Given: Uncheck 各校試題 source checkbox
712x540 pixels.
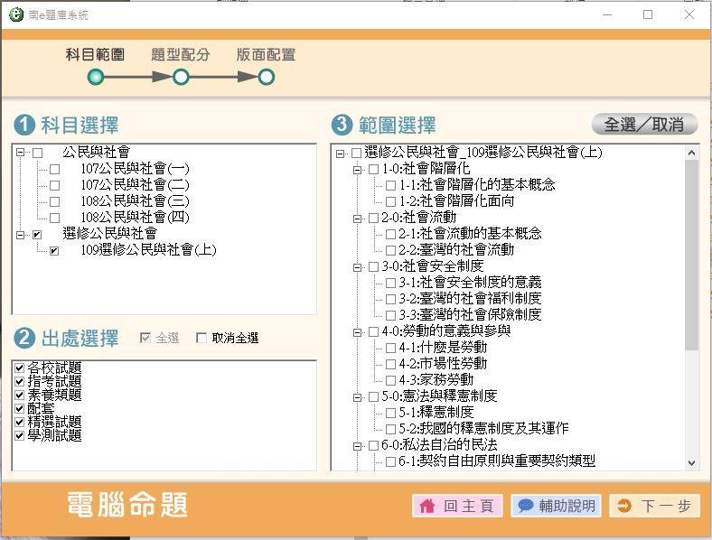Looking at the screenshot, I should [20, 368].
